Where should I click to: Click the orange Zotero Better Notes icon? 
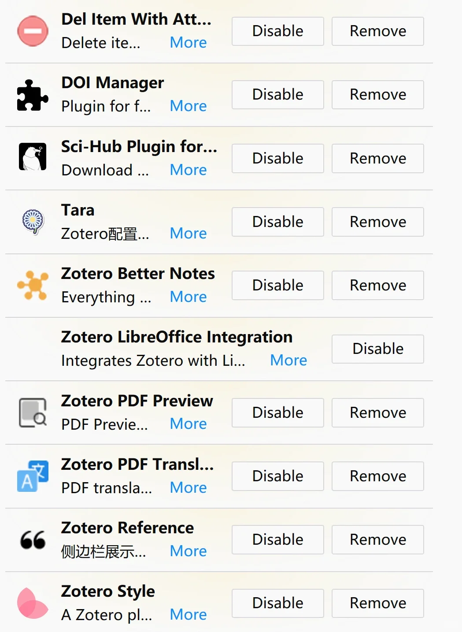tap(33, 285)
